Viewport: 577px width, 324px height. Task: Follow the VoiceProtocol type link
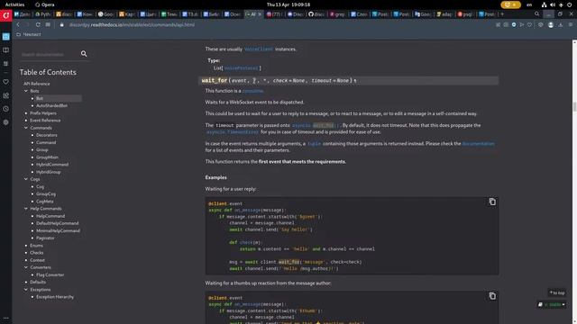coord(241,68)
